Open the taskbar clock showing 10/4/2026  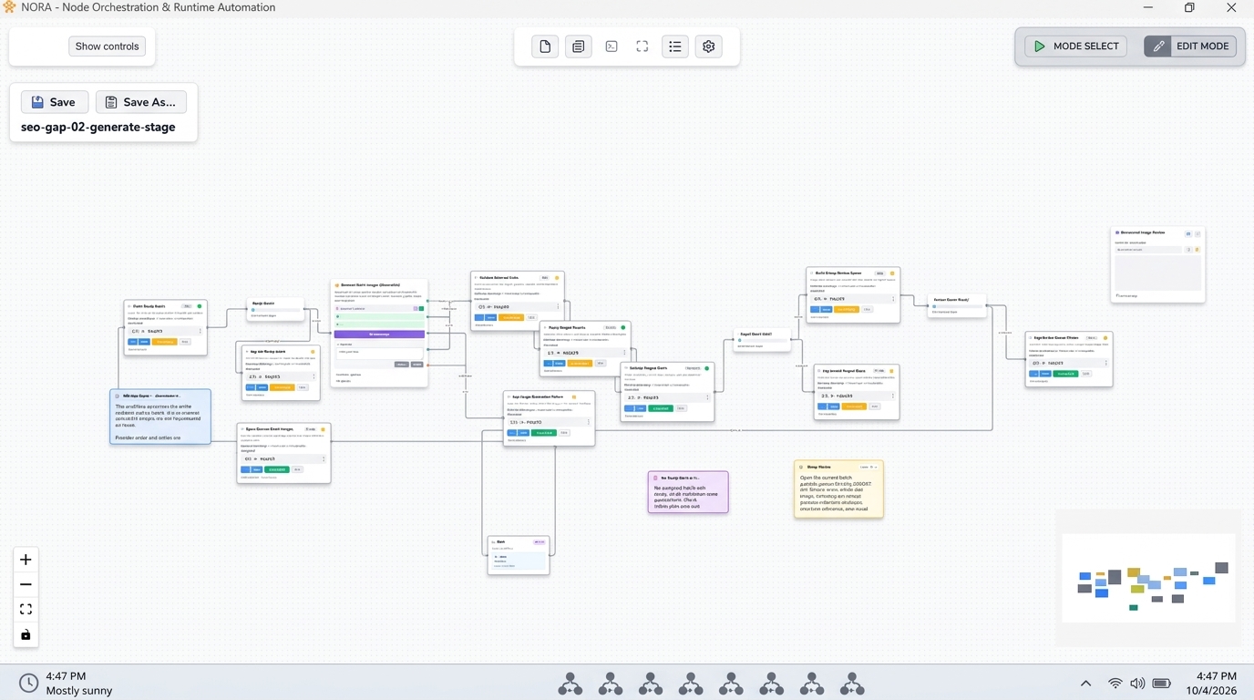click(1211, 684)
